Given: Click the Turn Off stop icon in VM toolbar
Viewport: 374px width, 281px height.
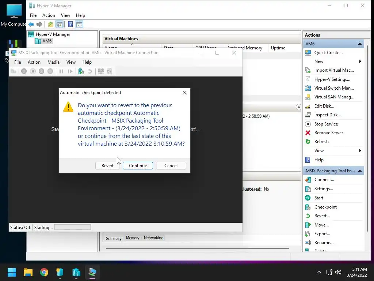Looking at the screenshot, I should pos(33,71).
